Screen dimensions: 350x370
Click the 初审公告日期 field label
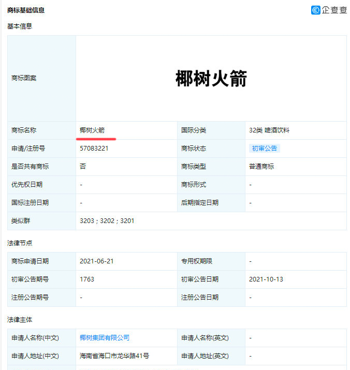point(200,279)
